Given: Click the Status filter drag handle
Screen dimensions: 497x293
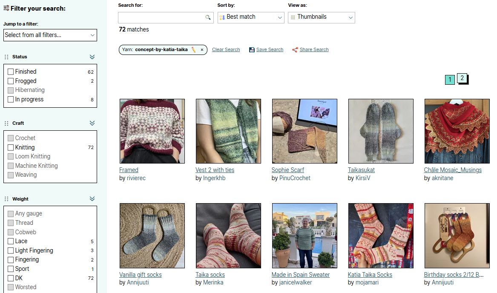Looking at the screenshot, I should pyautogui.click(x=6, y=57).
